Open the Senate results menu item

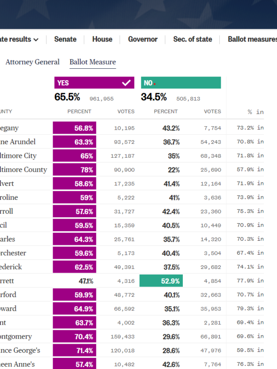(65, 39)
